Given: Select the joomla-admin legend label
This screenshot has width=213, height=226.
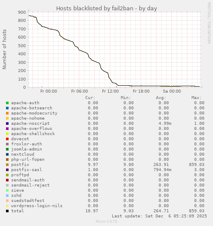Looking at the screenshot, I should click(27, 149).
